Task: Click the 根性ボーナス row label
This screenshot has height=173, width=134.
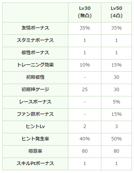Action: point(35,53)
